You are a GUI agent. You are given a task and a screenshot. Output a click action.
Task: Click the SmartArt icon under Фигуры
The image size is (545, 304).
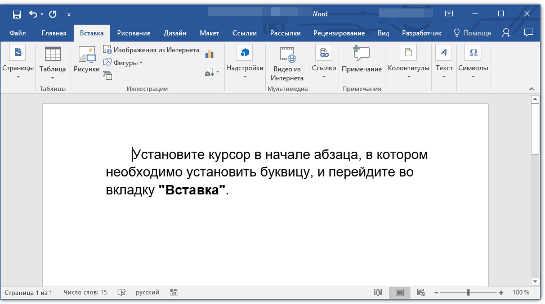[x=108, y=75]
